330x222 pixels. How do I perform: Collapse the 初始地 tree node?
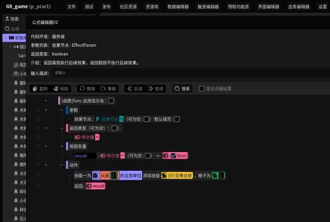[x=5, y=38]
